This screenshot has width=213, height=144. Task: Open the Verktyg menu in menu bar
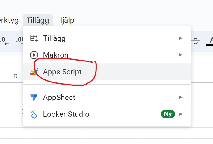pyautogui.click(x=9, y=20)
